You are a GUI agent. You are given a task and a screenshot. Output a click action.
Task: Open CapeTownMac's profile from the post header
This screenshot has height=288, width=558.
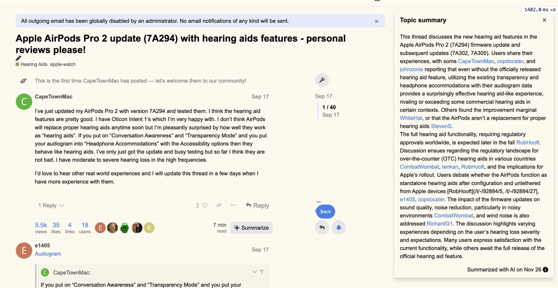[53, 97]
